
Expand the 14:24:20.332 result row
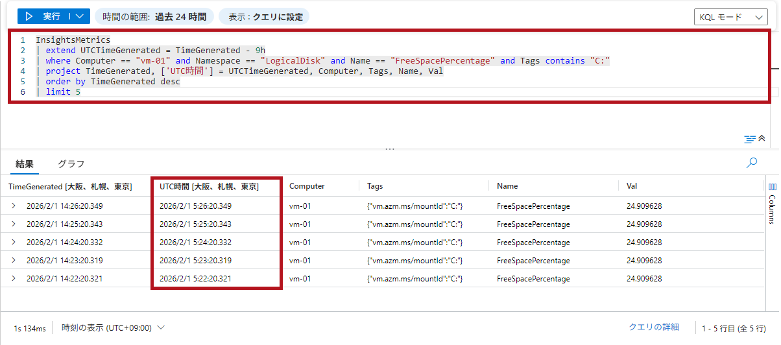(14, 243)
